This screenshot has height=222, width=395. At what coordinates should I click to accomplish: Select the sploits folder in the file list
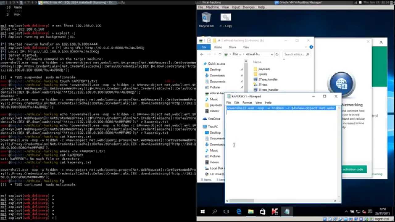(260, 74)
